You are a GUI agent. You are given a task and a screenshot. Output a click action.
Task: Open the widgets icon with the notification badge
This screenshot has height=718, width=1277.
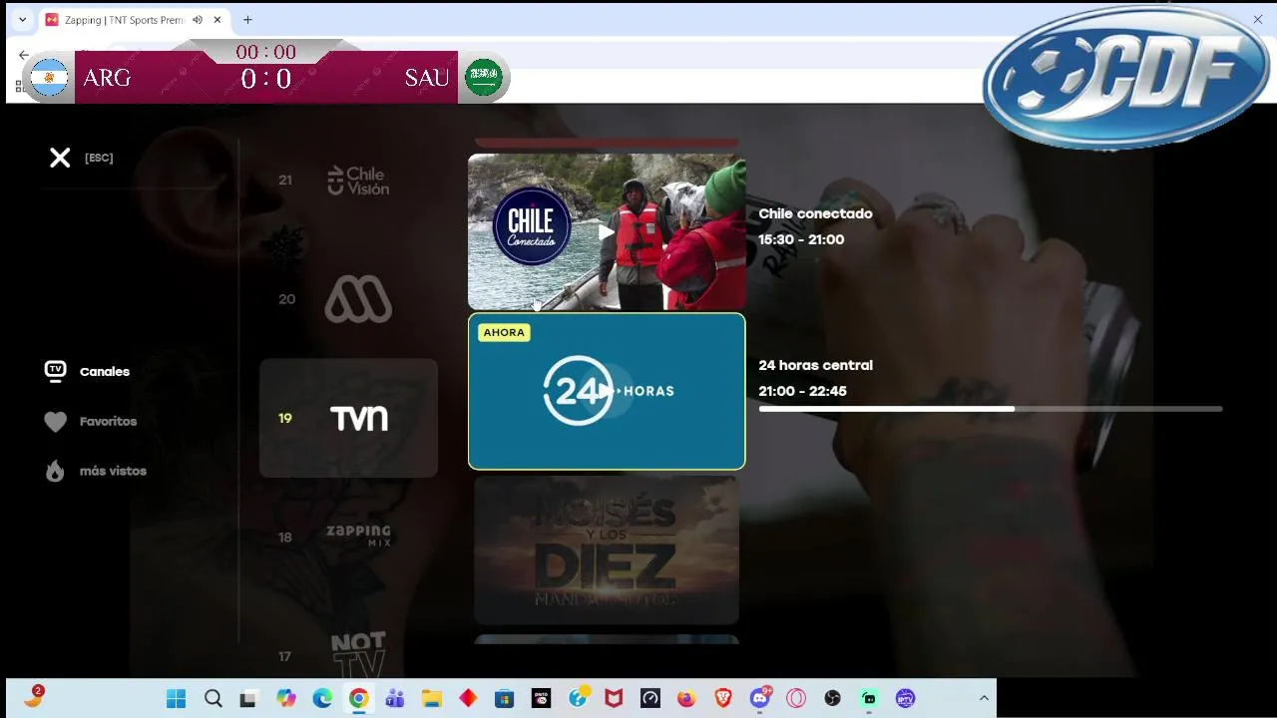(33, 697)
